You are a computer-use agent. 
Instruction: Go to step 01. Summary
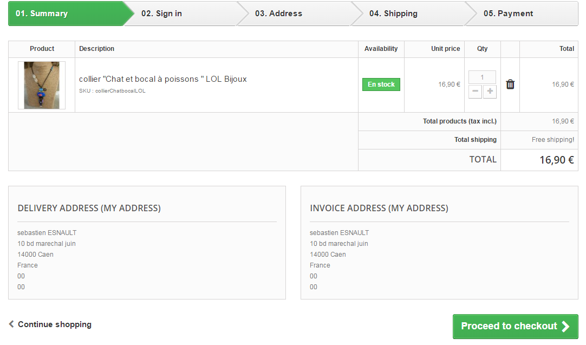click(42, 14)
